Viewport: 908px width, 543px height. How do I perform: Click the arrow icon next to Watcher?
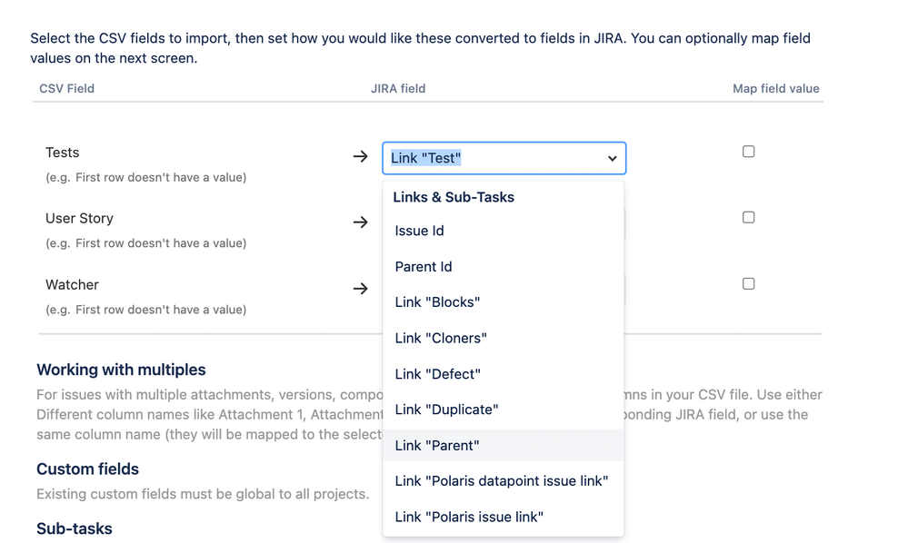[360, 289]
